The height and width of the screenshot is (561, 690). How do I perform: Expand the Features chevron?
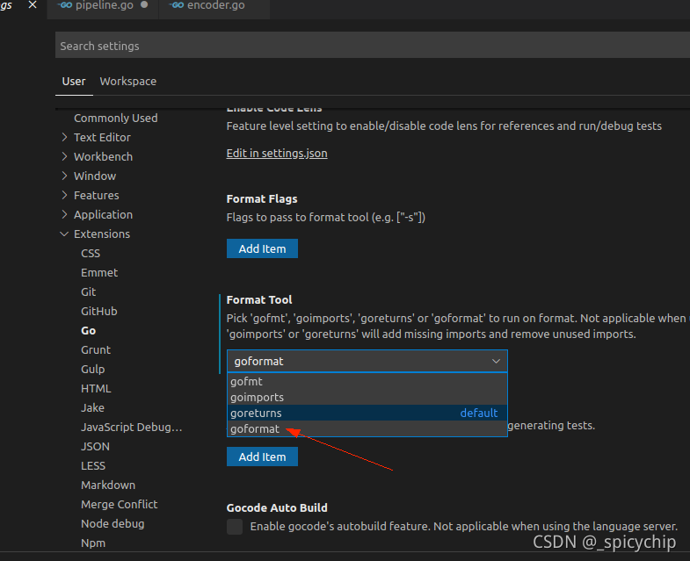point(65,195)
